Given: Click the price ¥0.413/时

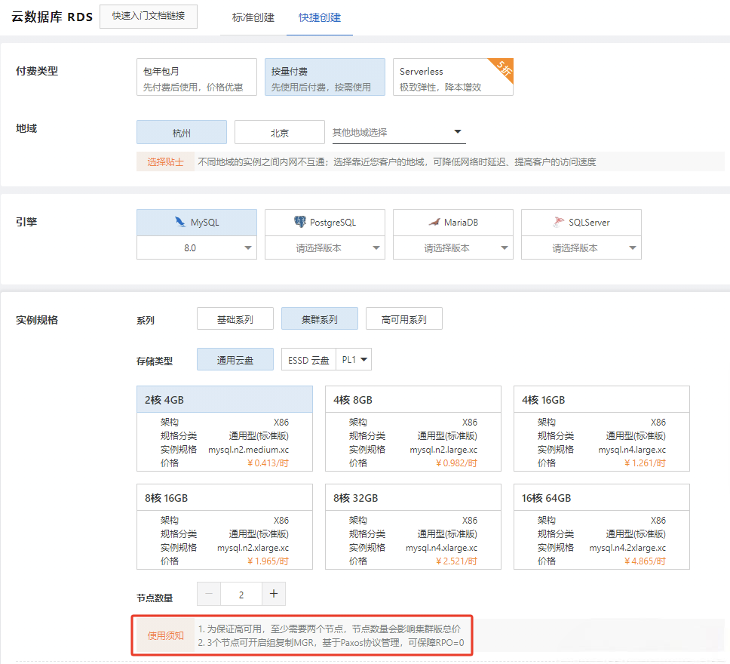Looking at the screenshot, I should point(268,463).
